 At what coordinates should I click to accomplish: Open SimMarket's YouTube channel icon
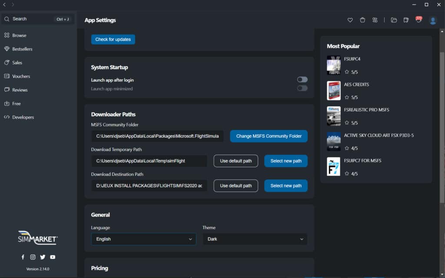pos(53,257)
